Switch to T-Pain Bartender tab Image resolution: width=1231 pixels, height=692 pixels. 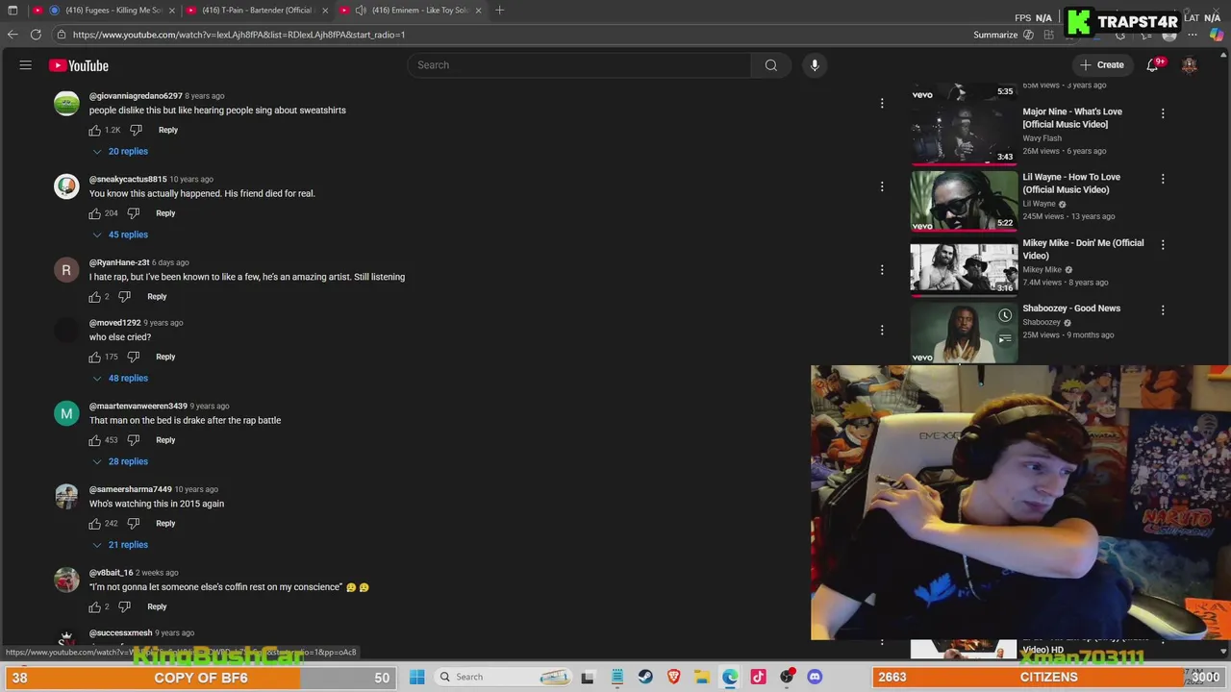click(258, 10)
